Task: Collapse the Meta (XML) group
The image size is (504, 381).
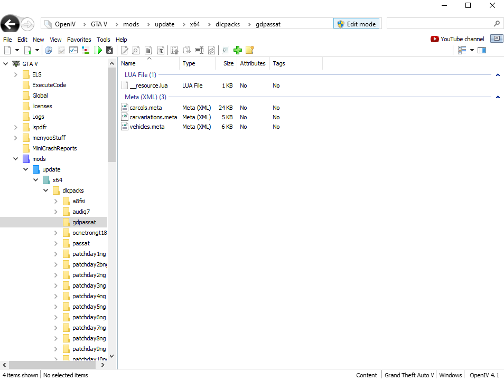Action: click(x=498, y=97)
